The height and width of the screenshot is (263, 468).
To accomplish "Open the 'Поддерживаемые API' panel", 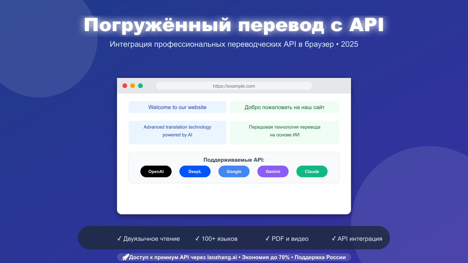I will pos(234,167).
